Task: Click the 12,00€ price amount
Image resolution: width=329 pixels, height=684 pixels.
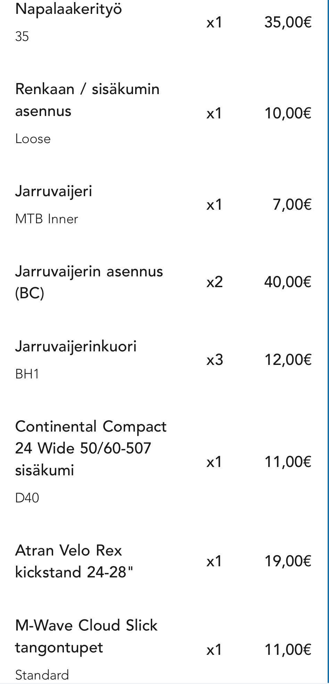Action: coord(288,359)
